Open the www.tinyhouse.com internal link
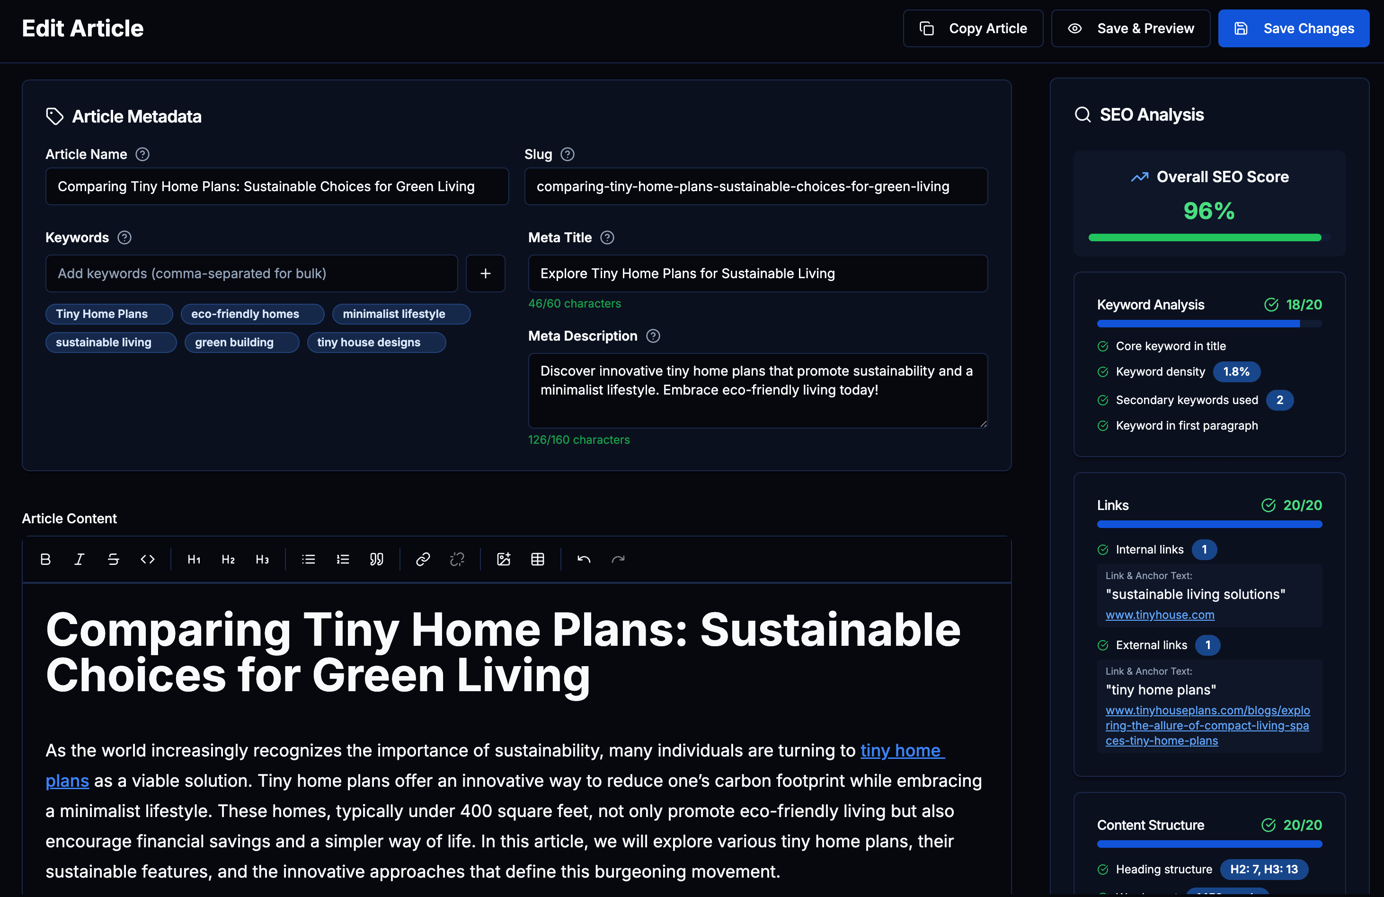1384x897 pixels. click(x=1160, y=615)
